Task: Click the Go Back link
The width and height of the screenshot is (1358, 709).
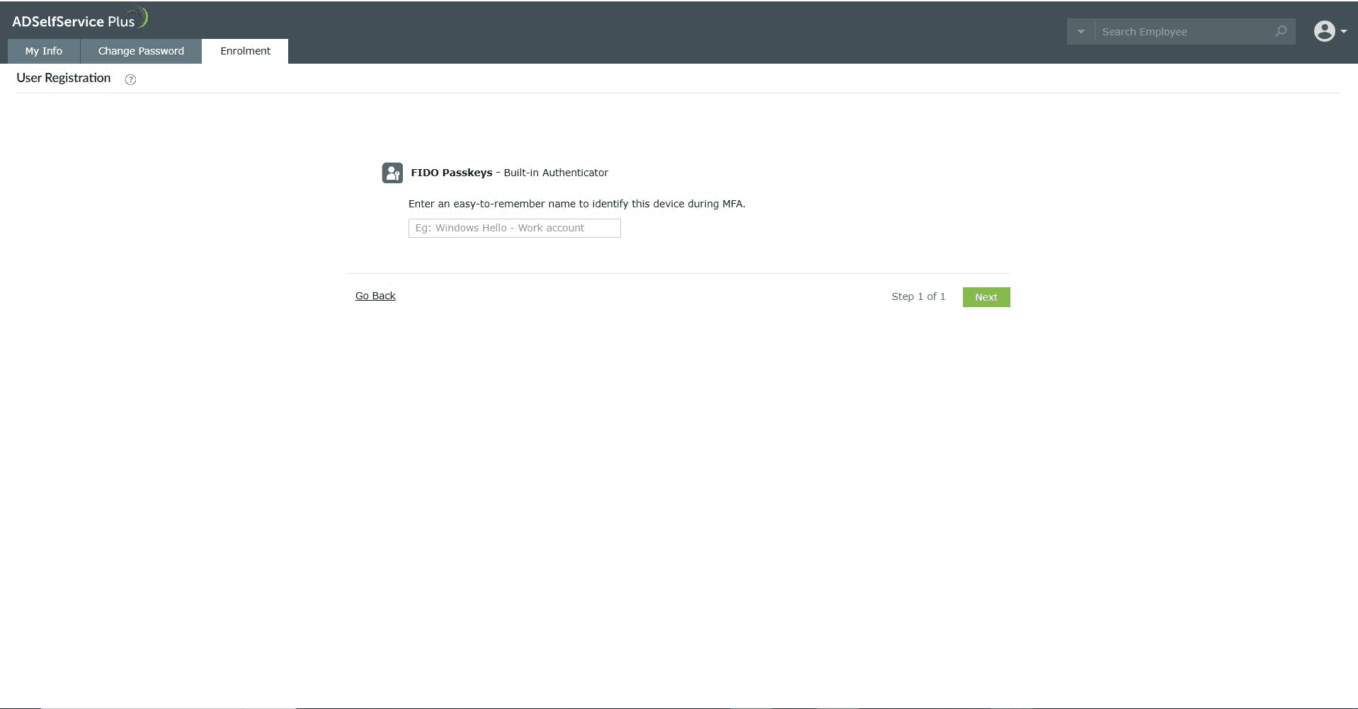Action: 375,295
